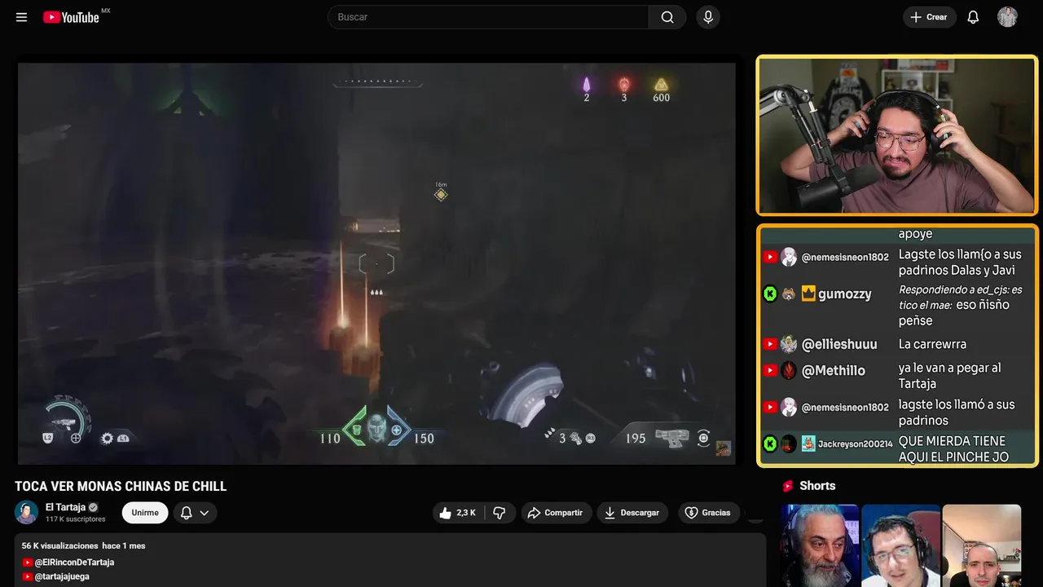Click the in-game purple crystal counter

coord(586,90)
